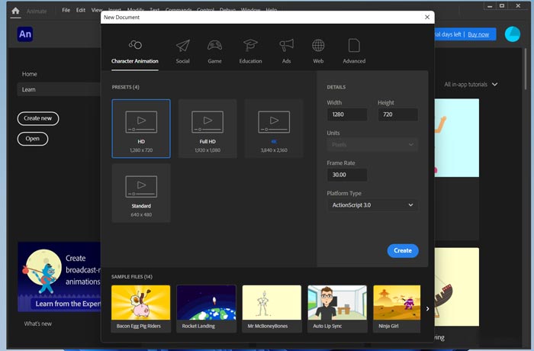Select the Character Animation category tab
The image size is (534, 351).
[135, 52]
